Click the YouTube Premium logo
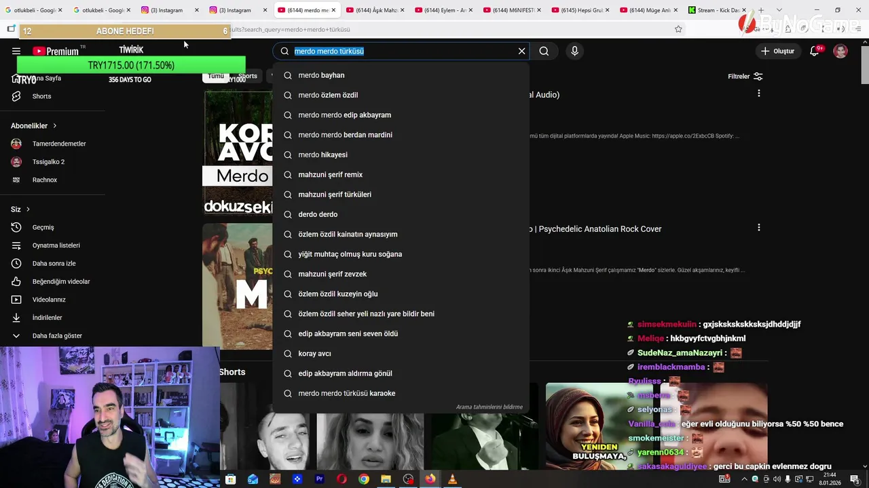The height and width of the screenshot is (488, 869). pyautogui.click(x=56, y=51)
